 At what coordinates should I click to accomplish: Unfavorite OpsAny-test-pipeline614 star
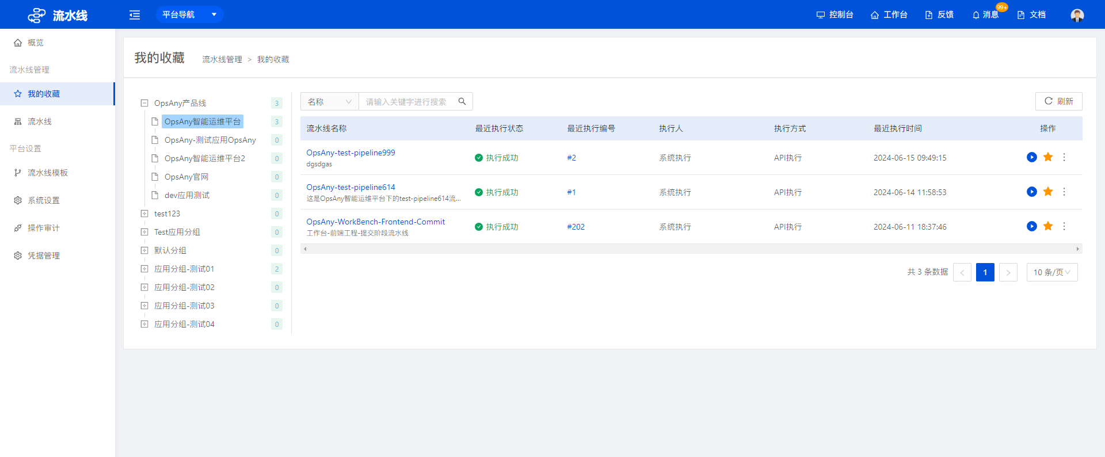1048,192
